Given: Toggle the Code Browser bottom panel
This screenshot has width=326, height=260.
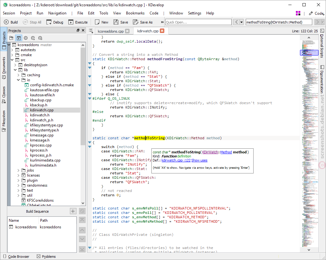Looking at the screenshot, I should tap(16, 257).
